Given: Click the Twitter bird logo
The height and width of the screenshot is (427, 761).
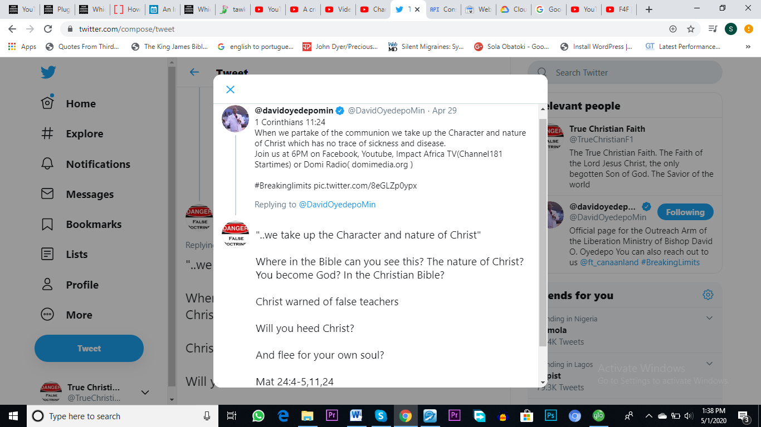Looking at the screenshot, I should (x=48, y=72).
